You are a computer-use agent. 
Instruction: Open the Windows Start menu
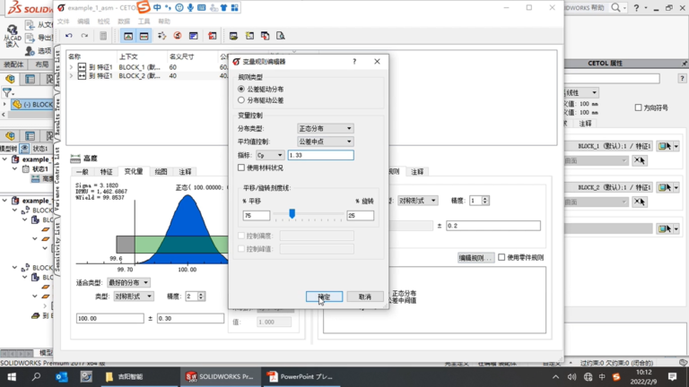pos(12,377)
